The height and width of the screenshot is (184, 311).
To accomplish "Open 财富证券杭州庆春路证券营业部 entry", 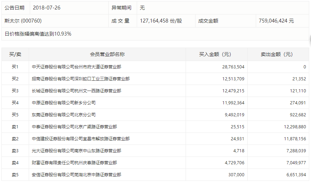I will click(x=74, y=163).
